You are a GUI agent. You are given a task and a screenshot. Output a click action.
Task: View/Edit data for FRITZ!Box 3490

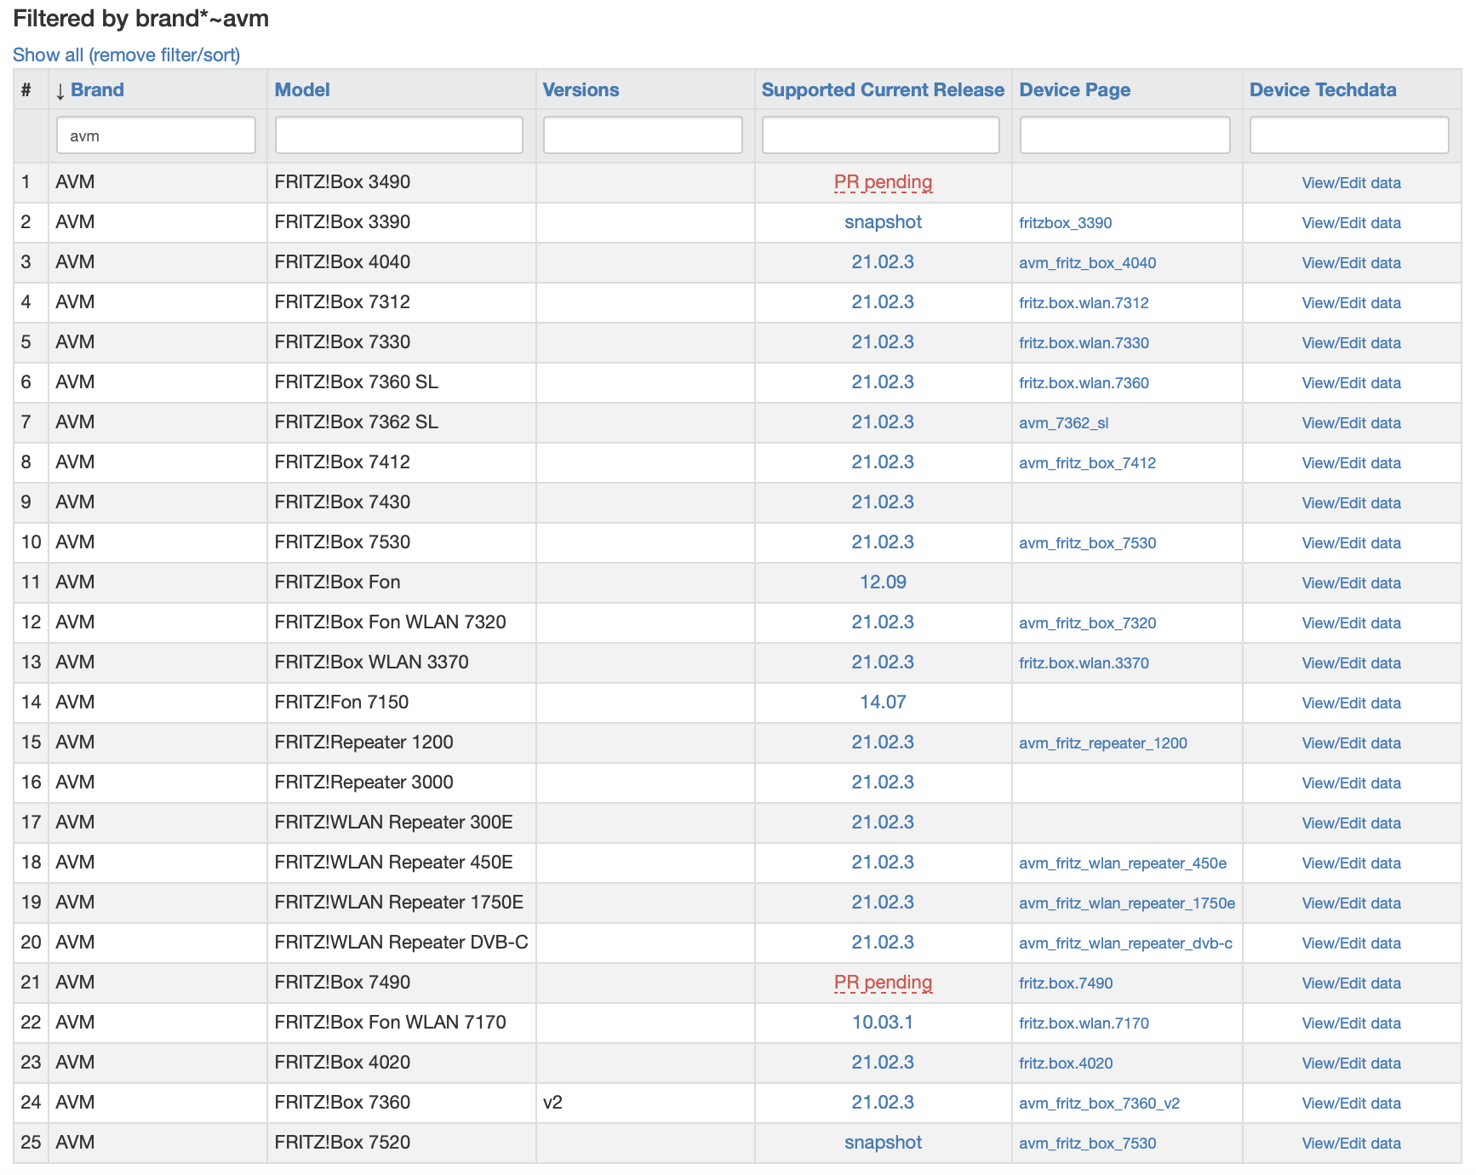coord(1351,183)
